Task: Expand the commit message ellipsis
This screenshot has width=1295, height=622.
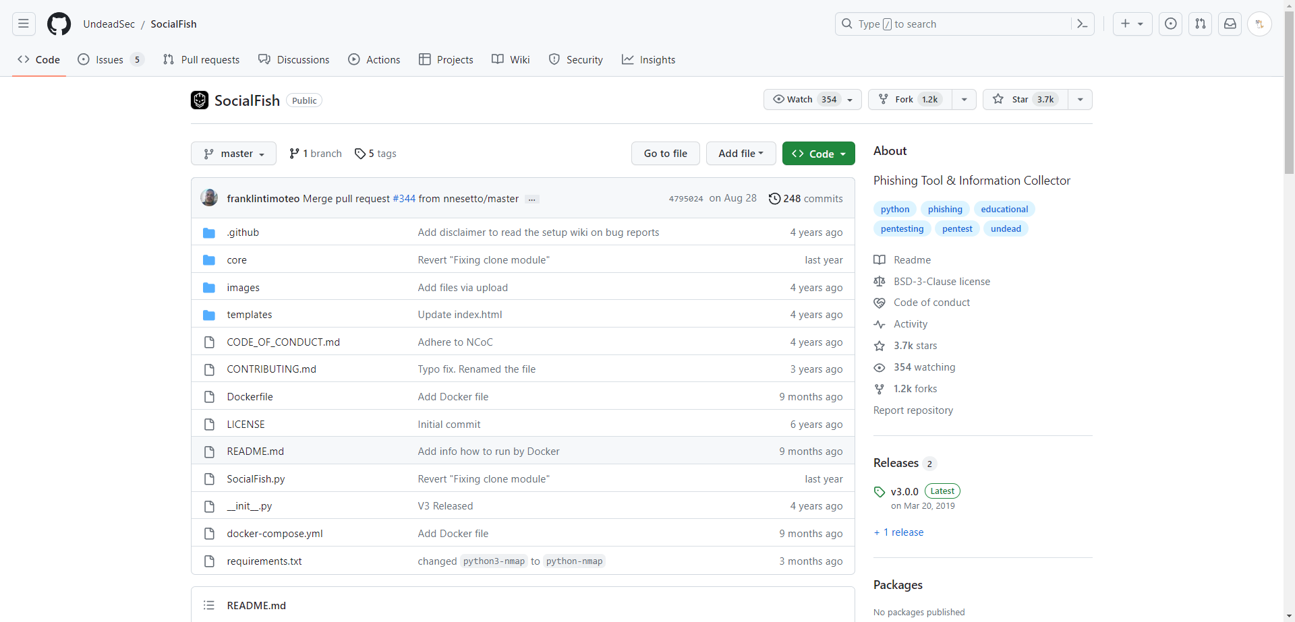Action: pyautogui.click(x=532, y=199)
